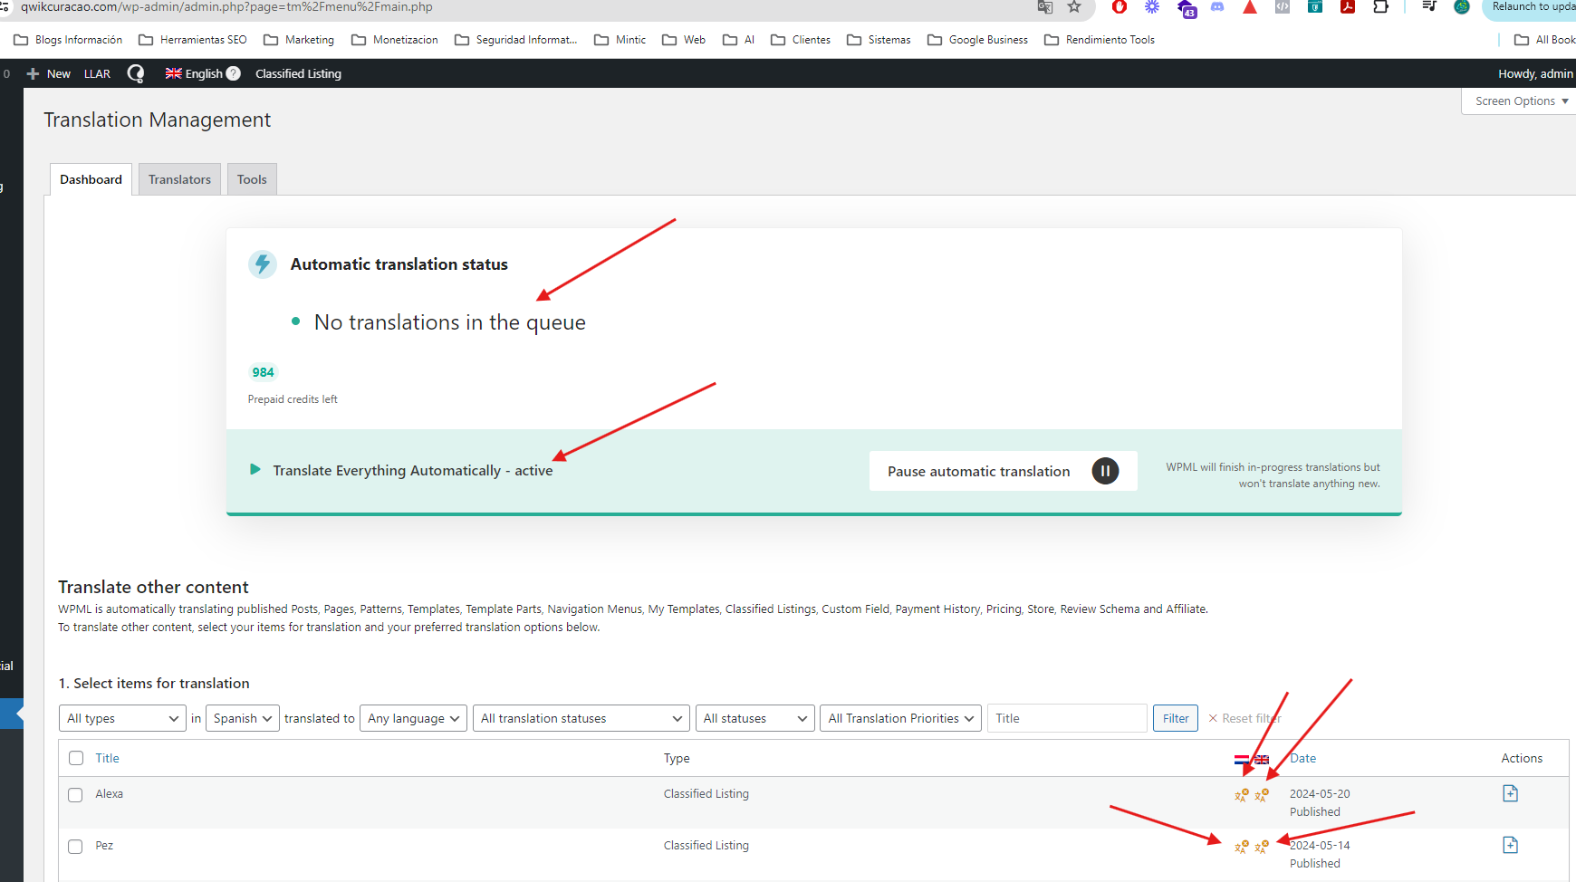Open the Screen Options panel
1576x882 pixels.
point(1521,101)
